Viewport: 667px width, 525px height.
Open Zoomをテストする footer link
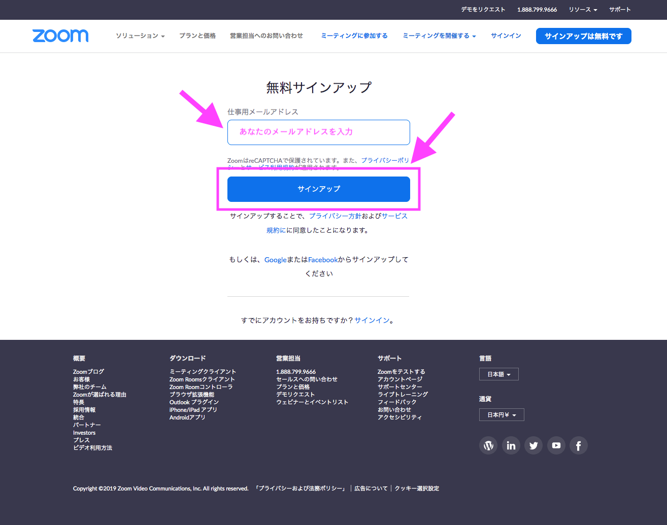coord(402,372)
